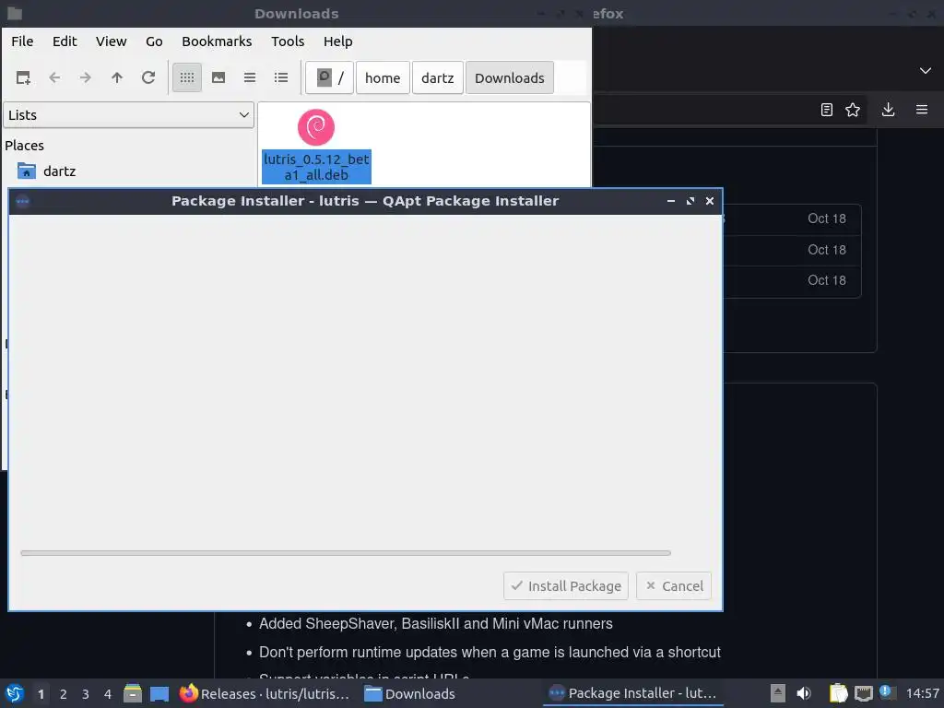Open the Edit menu

click(x=65, y=41)
